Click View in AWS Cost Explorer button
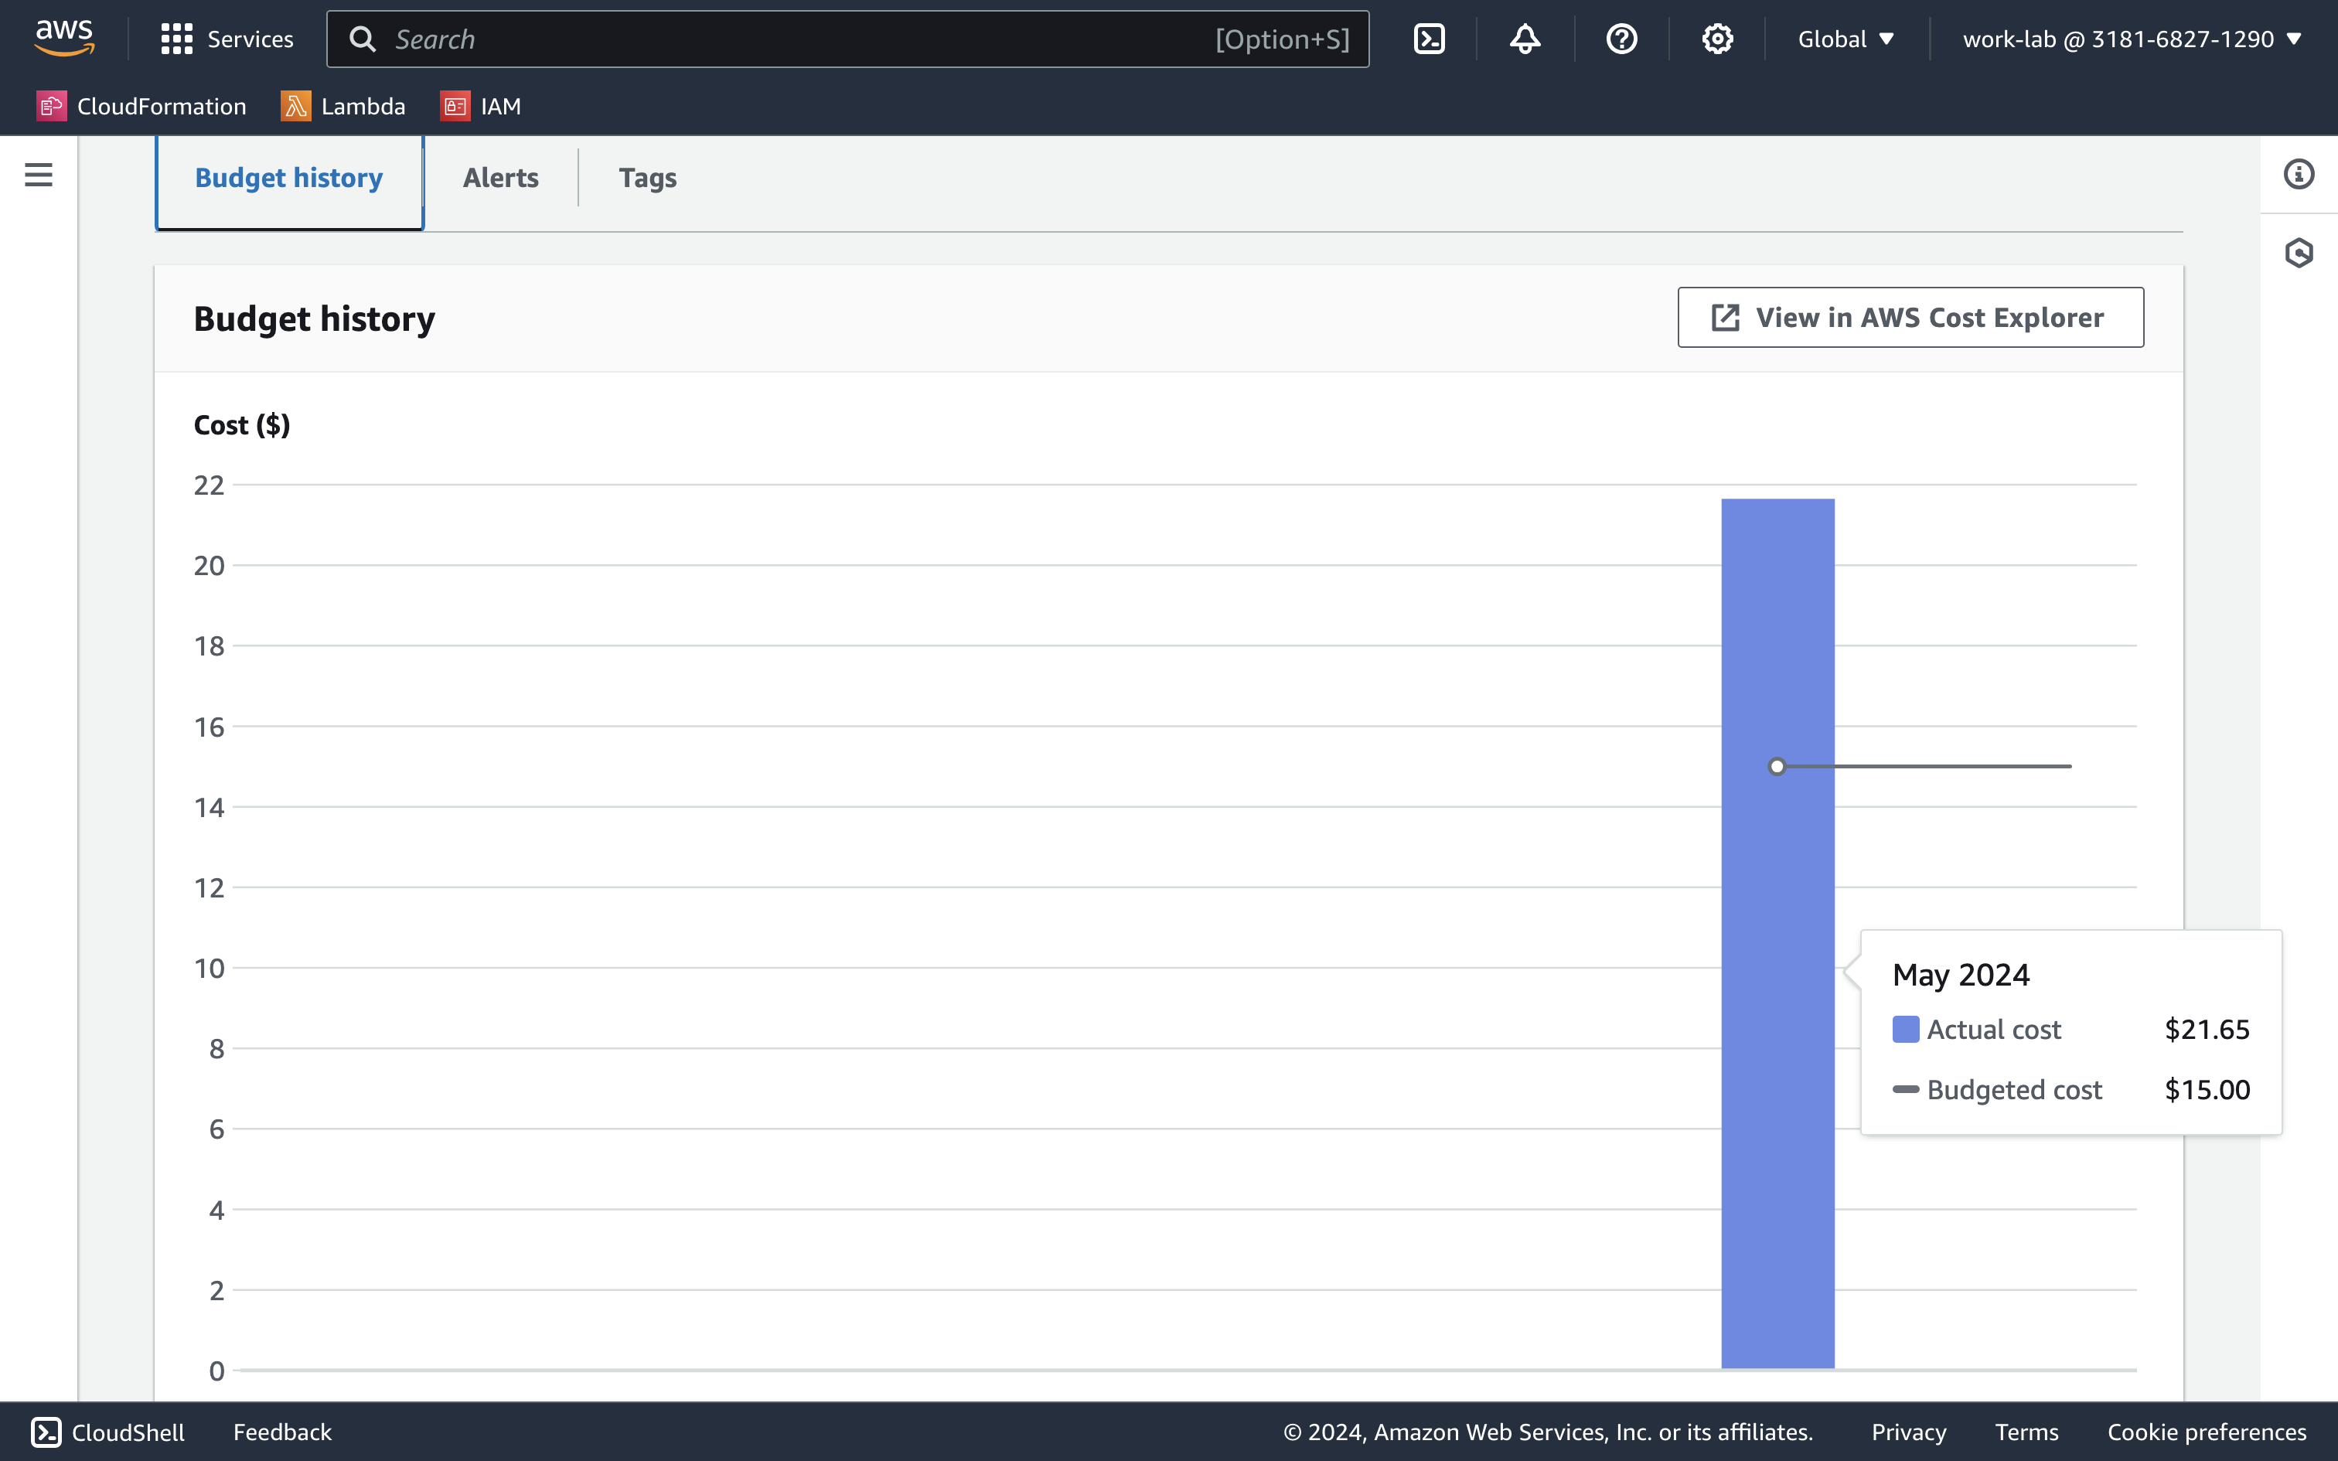This screenshot has height=1461, width=2338. tap(1910, 317)
